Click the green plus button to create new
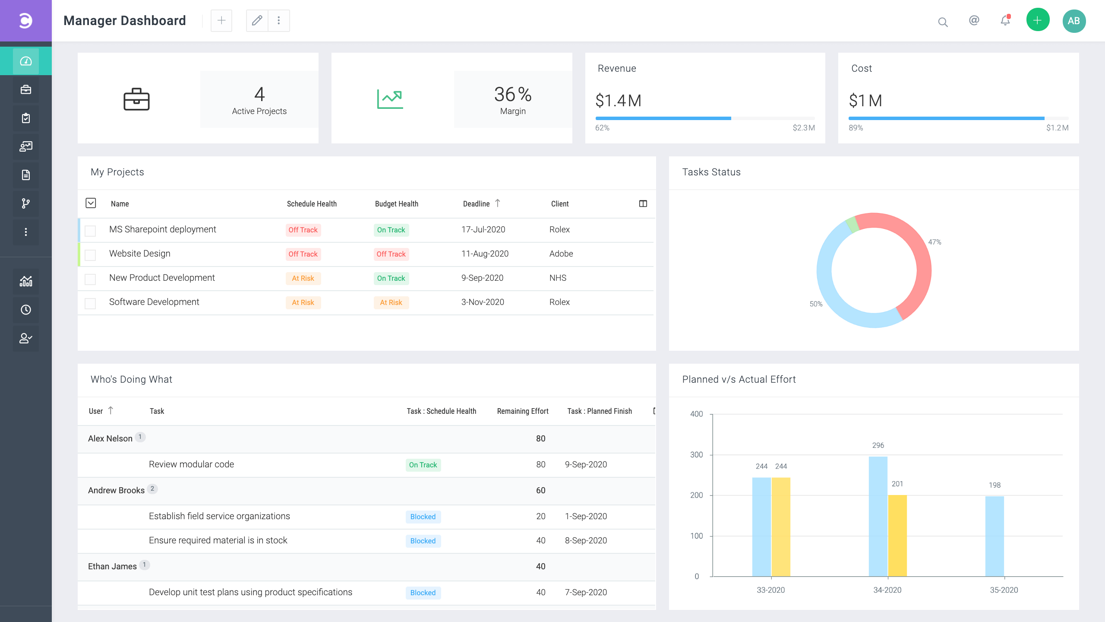Image resolution: width=1105 pixels, height=622 pixels. click(x=1038, y=20)
